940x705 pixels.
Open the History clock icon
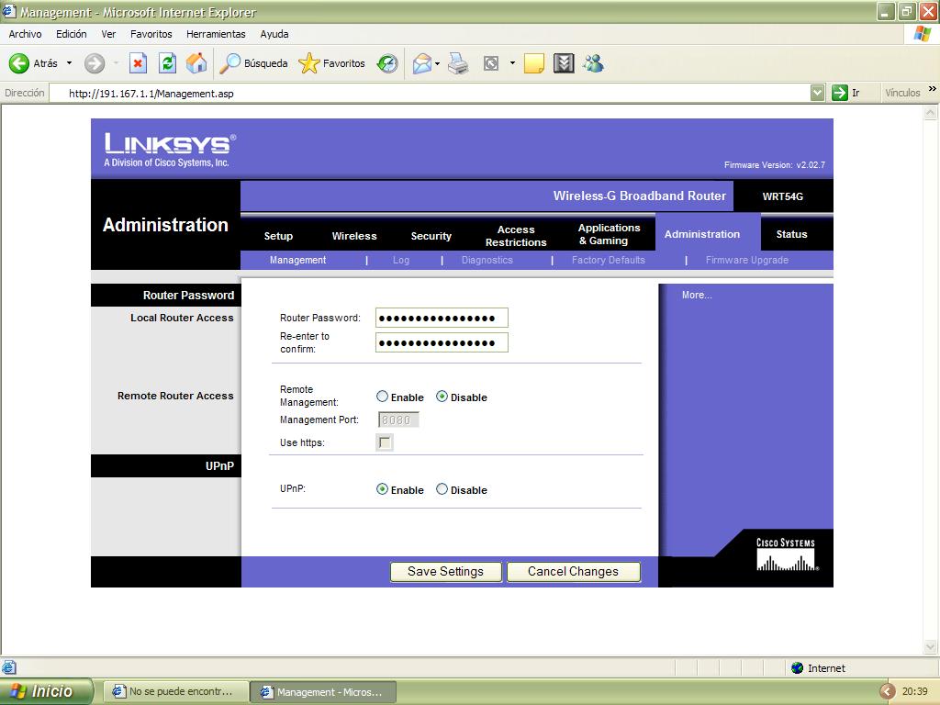(387, 63)
